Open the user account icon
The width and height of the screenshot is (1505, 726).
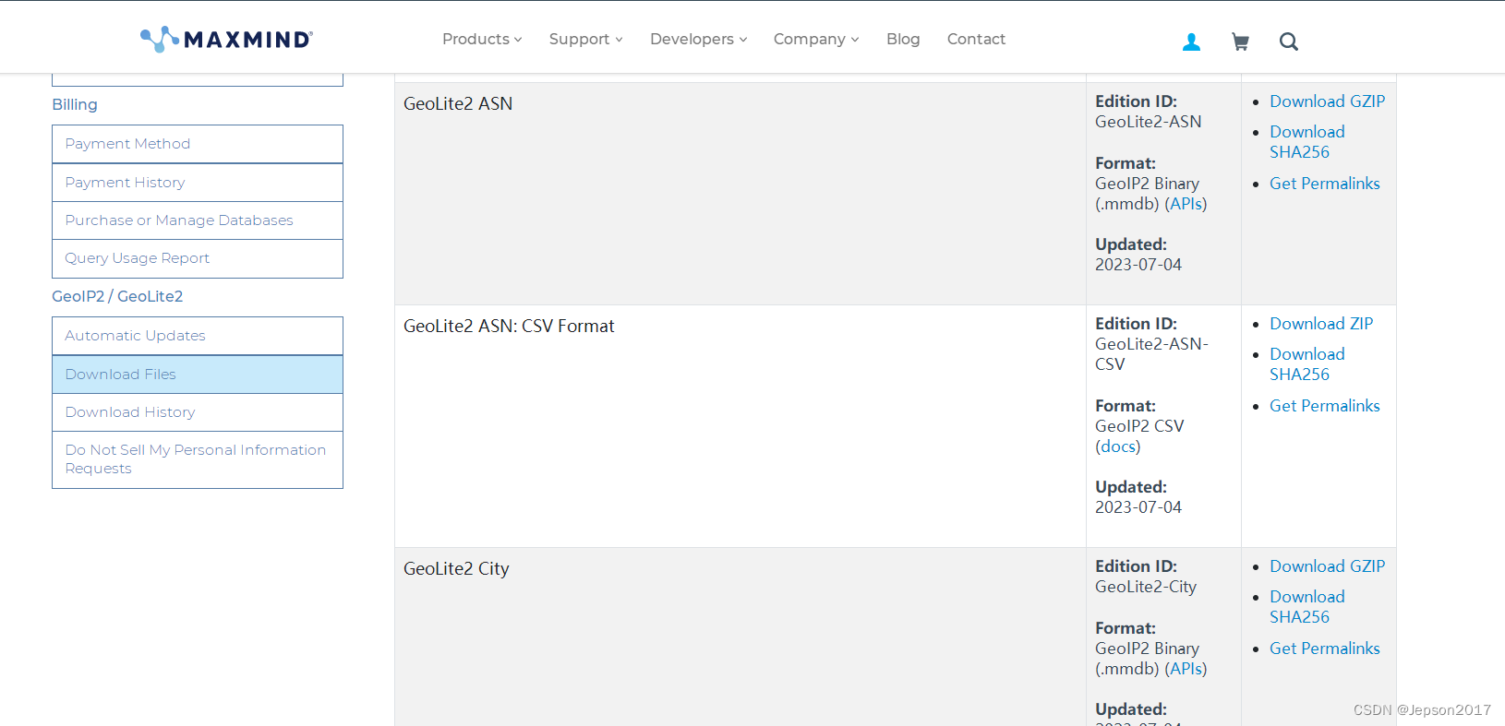(x=1191, y=42)
